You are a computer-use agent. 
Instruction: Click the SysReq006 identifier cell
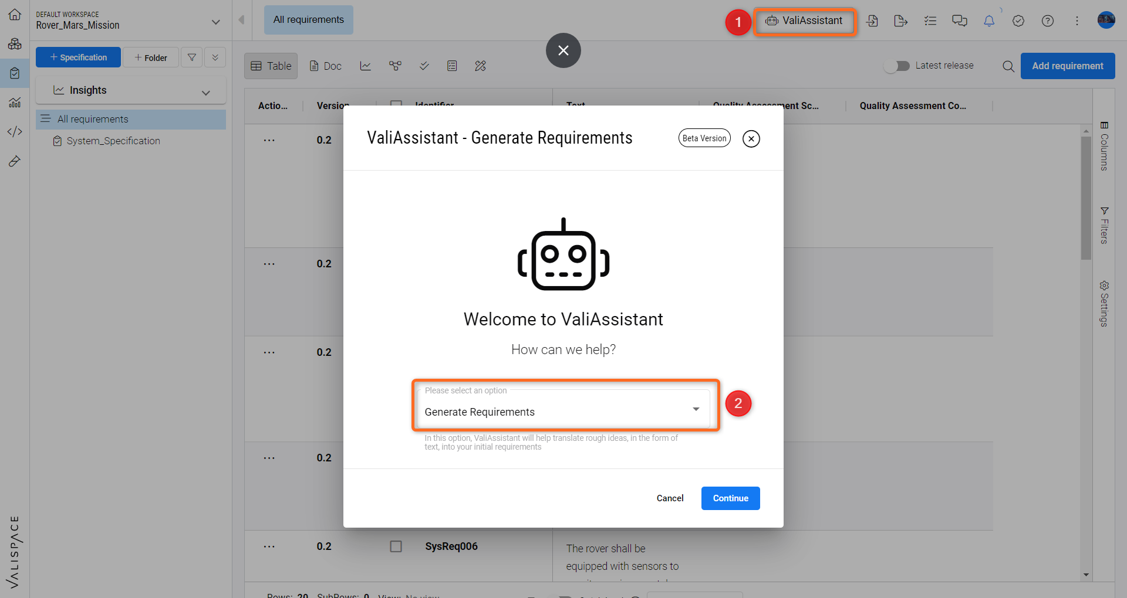pos(451,546)
